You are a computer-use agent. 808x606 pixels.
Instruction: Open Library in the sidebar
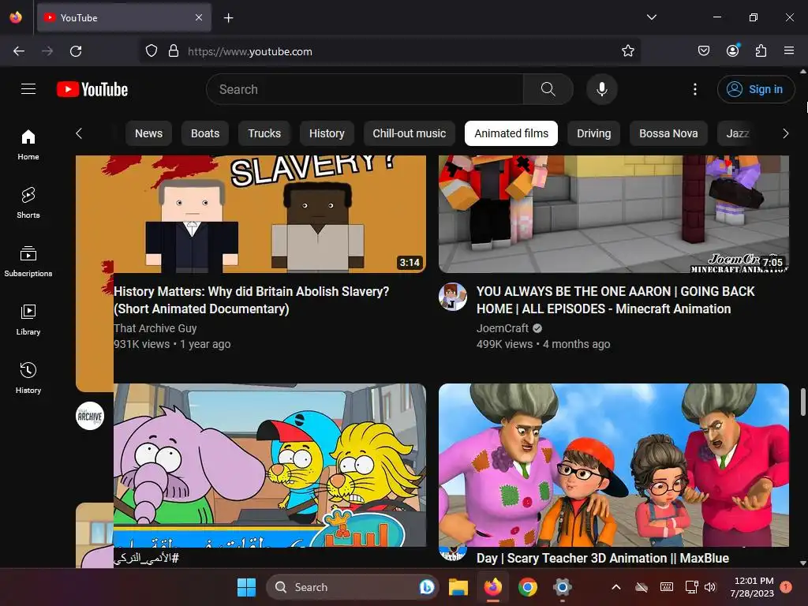(x=28, y=320)
